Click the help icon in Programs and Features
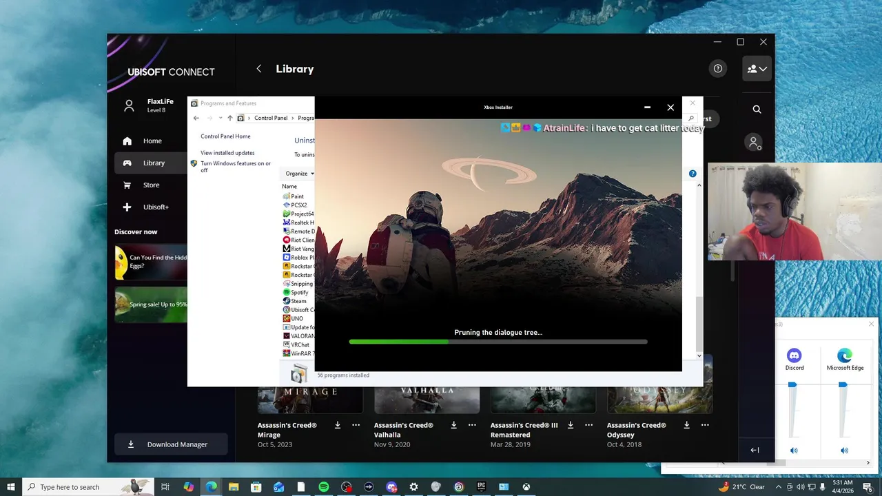This screenshot has height=496, width=882. [693, 174]
